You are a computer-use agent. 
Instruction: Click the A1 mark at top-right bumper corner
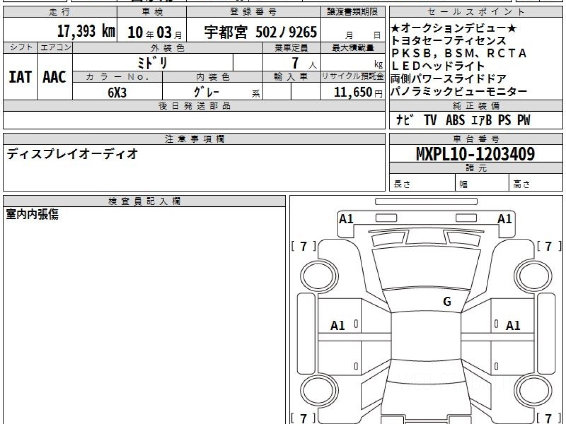505,219
